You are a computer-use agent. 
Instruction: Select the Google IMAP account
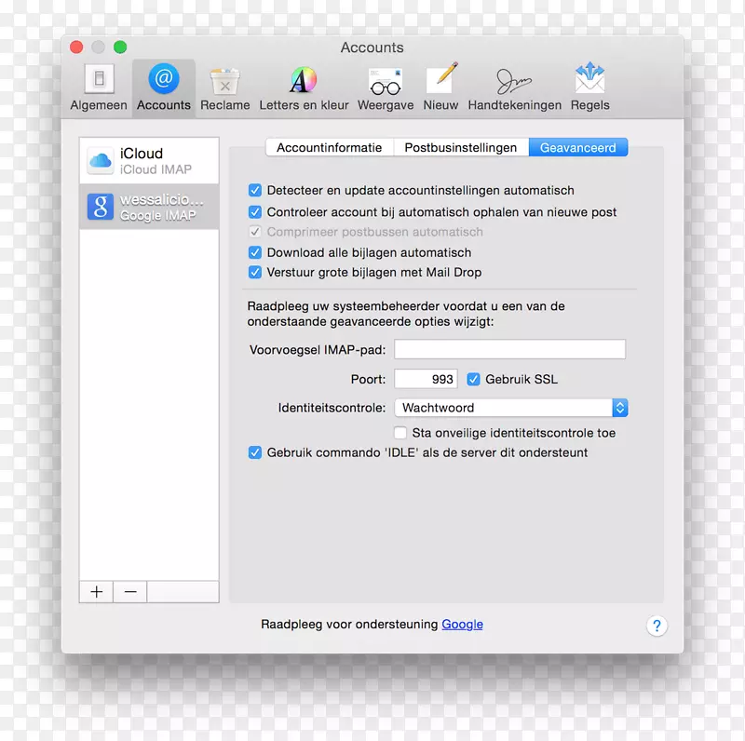coord(147,207)
